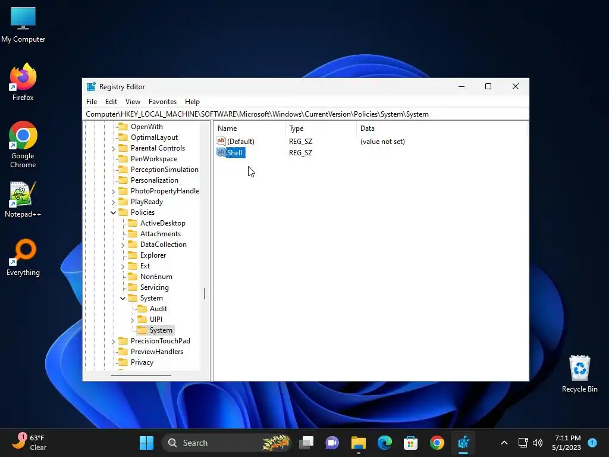
Task: Select the NonEnum key
Action: coord(156,277)
